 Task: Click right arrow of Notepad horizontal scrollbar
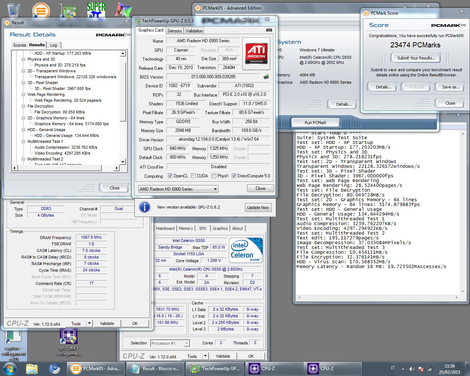tap(456, 297)
